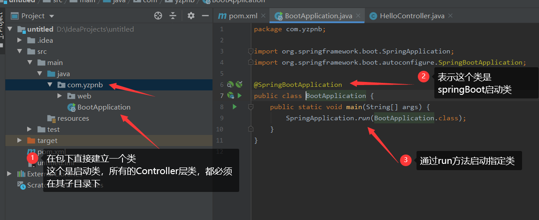Run main method from line 8 green arrow
539x220 pixels.
(234, 107)
